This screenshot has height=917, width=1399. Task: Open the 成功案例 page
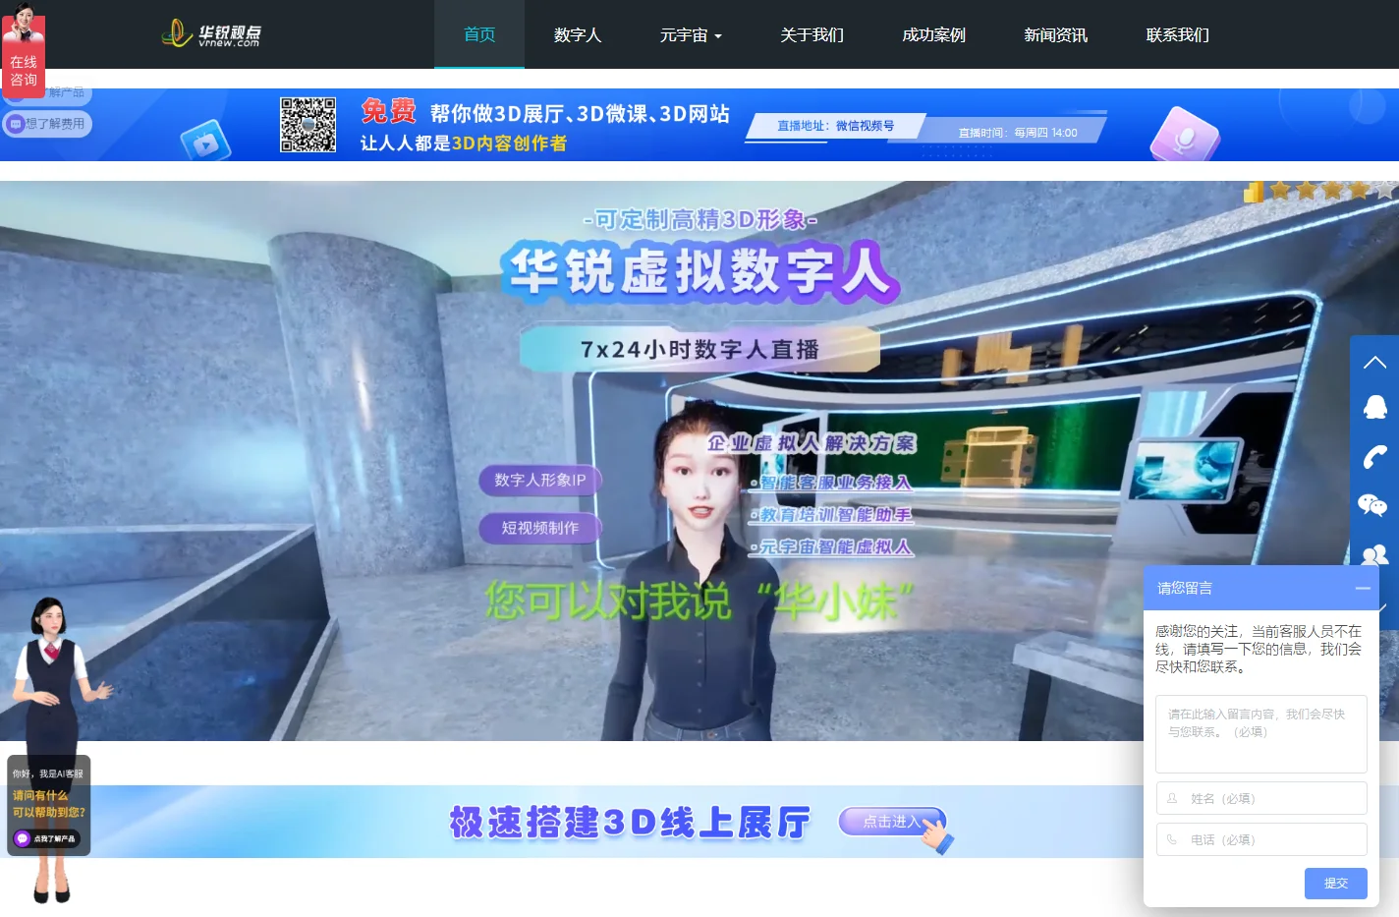tap(934, 35)
